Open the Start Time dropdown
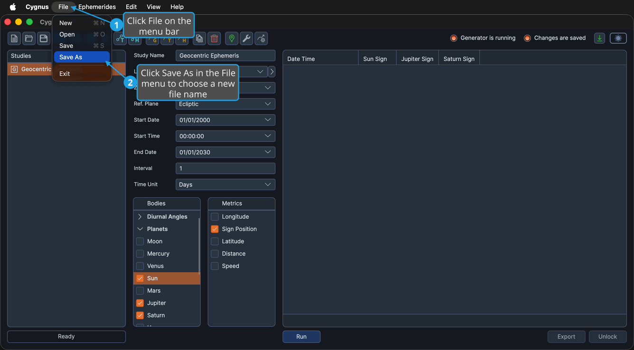 tap(226, 136)
